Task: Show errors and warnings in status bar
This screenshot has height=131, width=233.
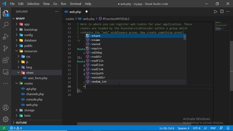Action: click(x=16, y=128)
